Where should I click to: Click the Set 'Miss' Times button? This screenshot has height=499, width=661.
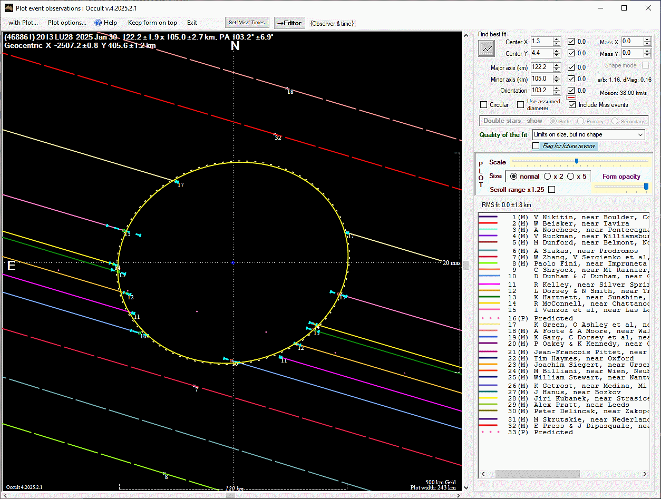(x=247, y=23)
